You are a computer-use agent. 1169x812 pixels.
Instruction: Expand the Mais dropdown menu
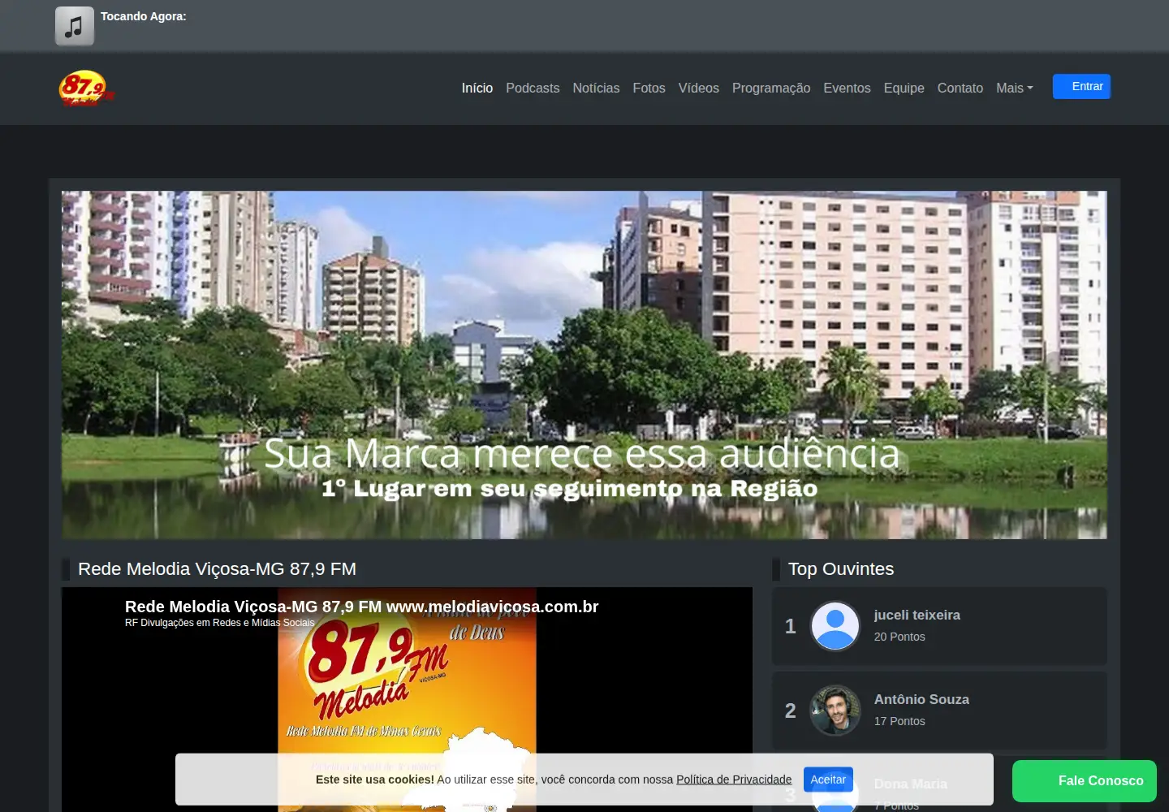click(x=1015, y=88)
